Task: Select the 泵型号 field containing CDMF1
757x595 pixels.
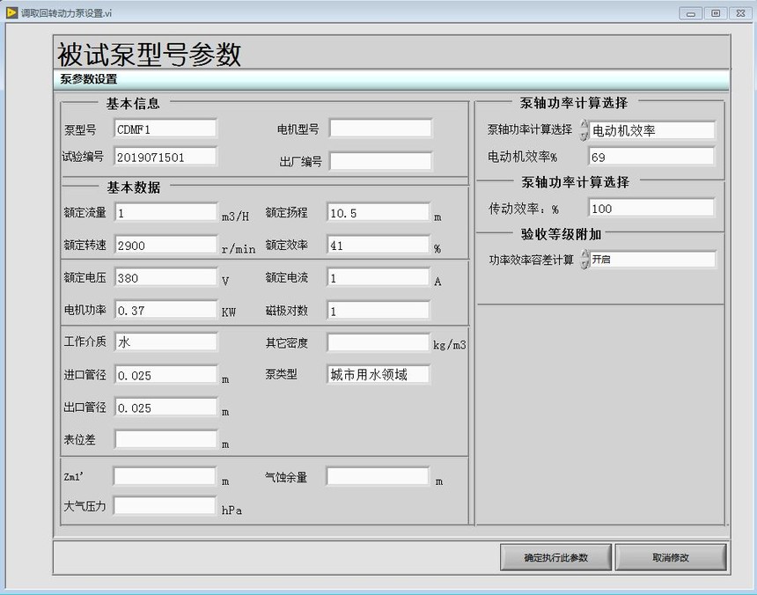Action: coord(165,129)
